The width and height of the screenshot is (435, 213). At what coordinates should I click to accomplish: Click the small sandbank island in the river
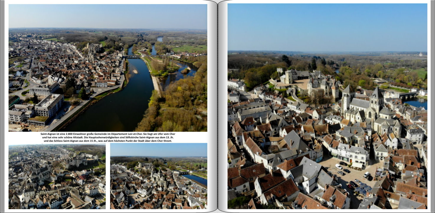tap(135, 71)
